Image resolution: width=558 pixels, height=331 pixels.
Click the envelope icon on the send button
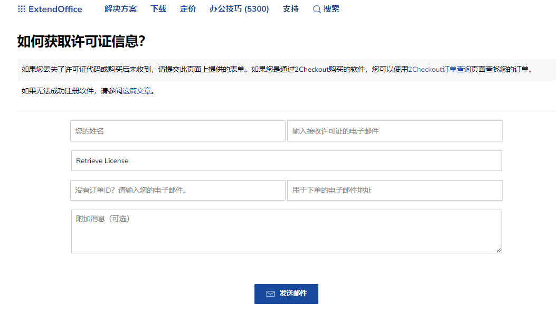point(270,294)
